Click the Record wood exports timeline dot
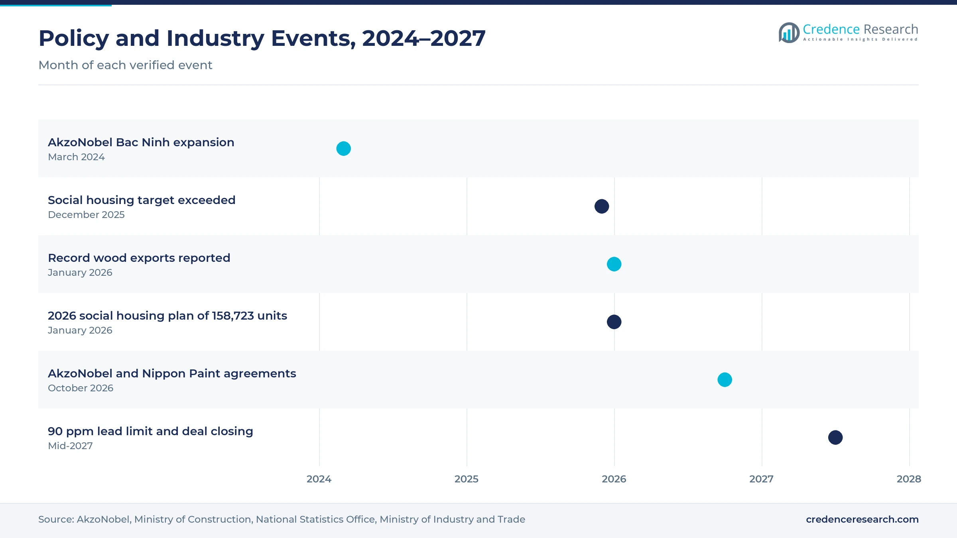 614,264
